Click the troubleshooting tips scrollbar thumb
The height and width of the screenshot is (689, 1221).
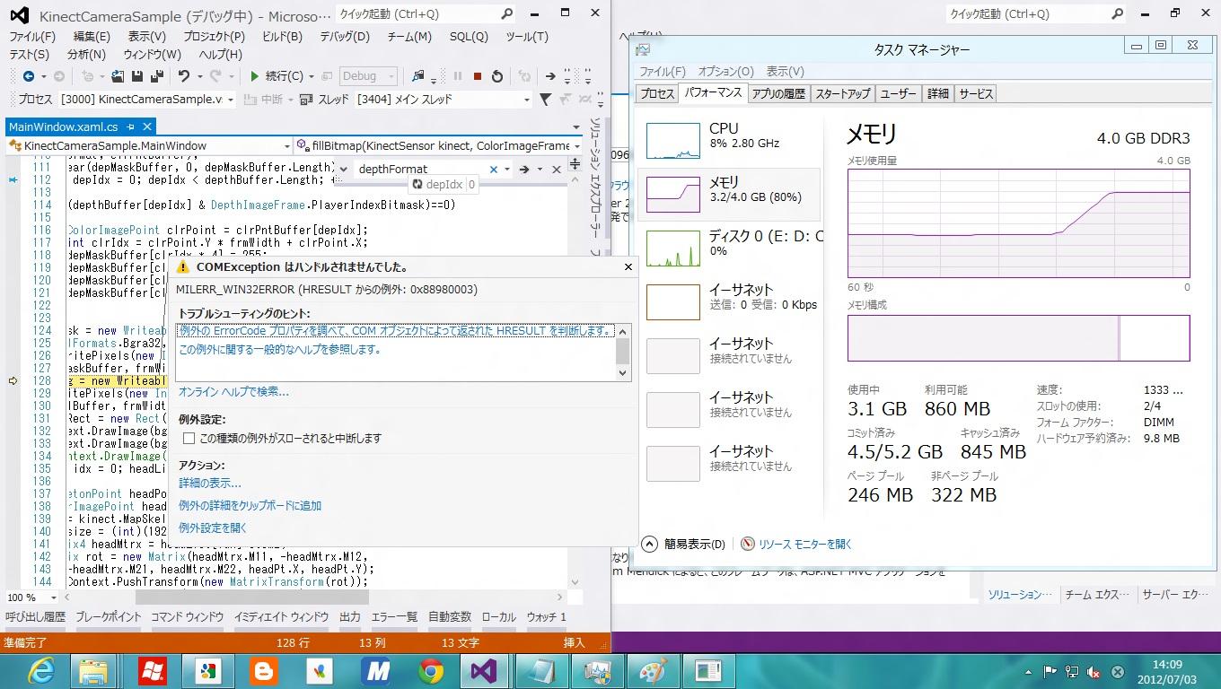click(622, 349)
